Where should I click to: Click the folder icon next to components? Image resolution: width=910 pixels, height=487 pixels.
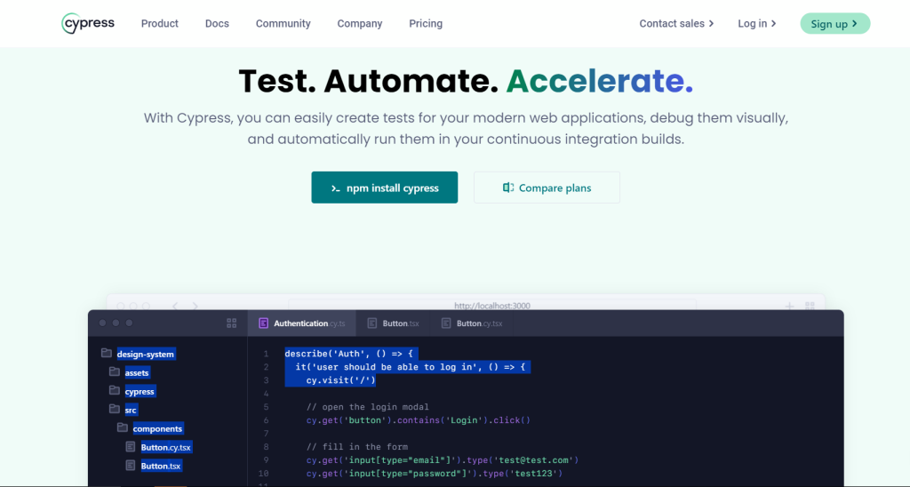123,427
